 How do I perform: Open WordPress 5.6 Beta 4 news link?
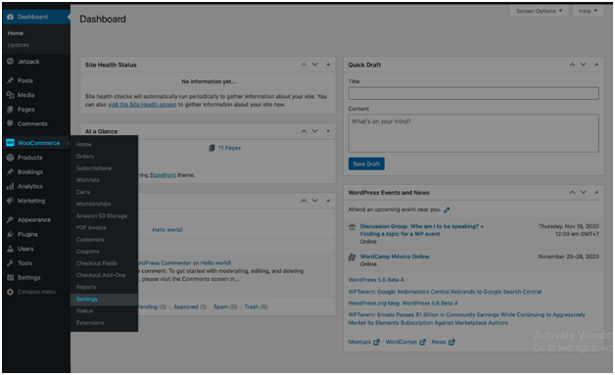pyautogui.click(x=376, y=280)
